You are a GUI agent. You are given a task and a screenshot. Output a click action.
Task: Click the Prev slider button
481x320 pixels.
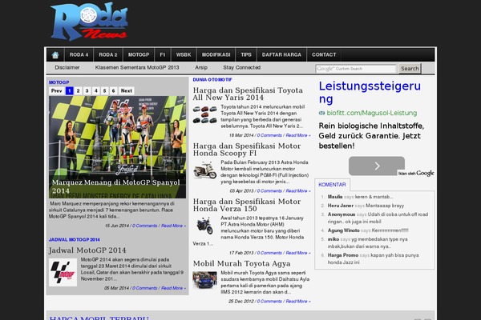56,90
